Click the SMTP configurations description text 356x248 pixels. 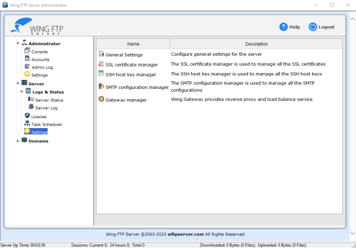point(243,87)
